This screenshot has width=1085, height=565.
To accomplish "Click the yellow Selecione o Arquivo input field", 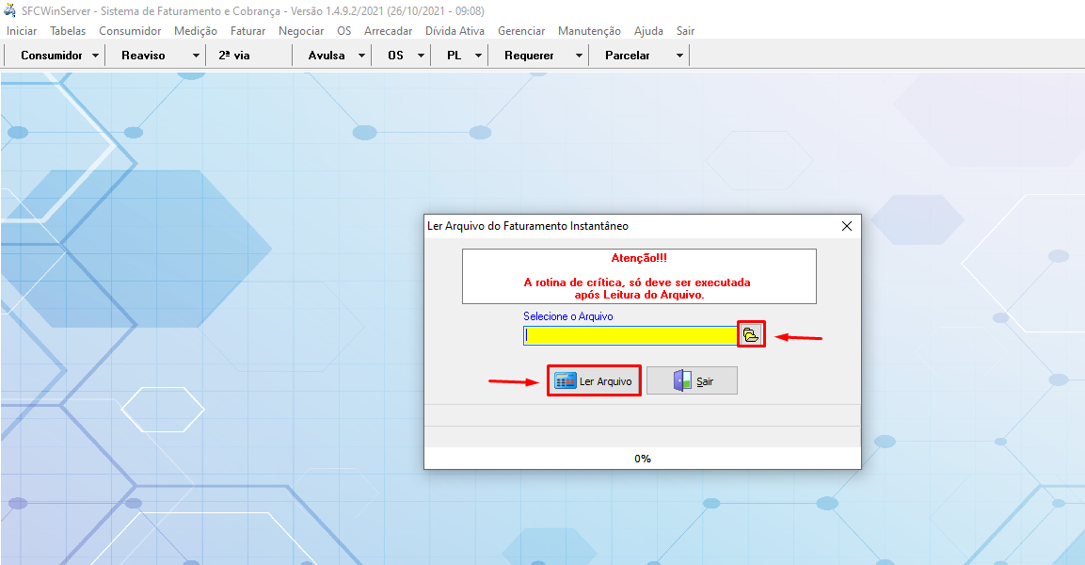I will [630, 335].
